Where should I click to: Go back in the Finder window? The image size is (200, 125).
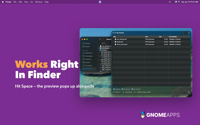tap(100, 39)
